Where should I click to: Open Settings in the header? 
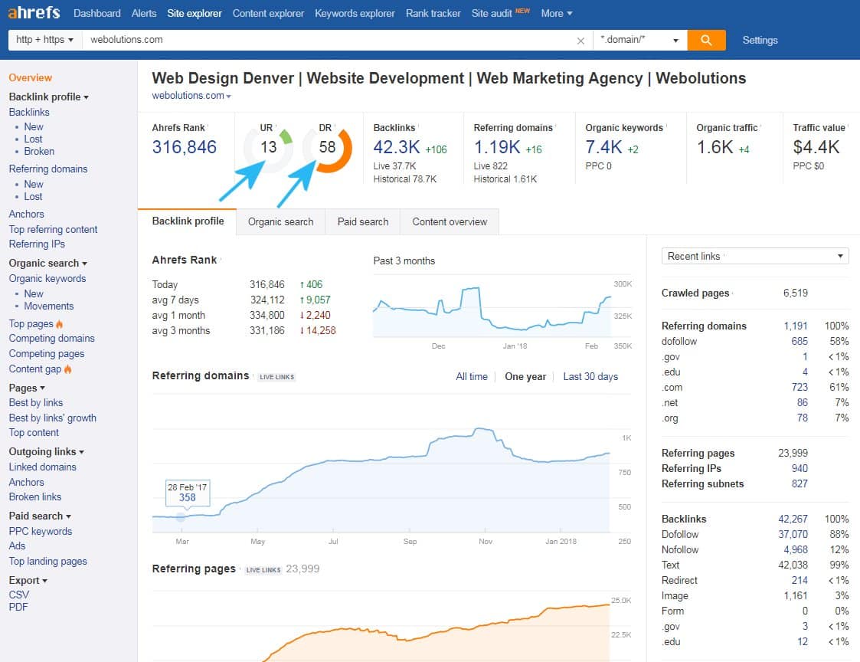760,40
